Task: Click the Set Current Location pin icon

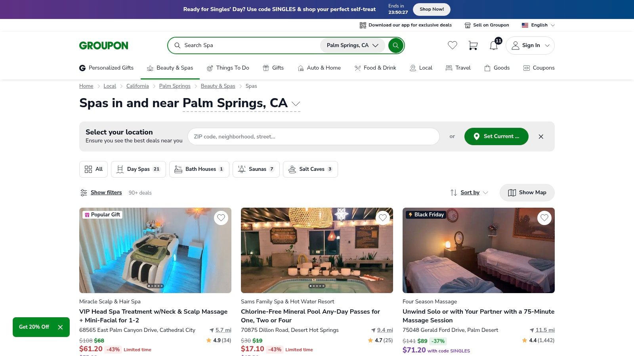Action: tap(477, 136)
